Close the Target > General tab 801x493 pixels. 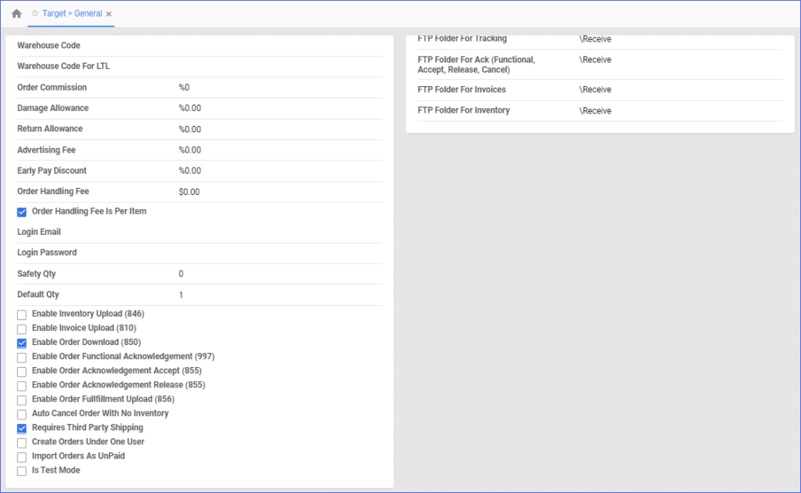click(108, 13)
